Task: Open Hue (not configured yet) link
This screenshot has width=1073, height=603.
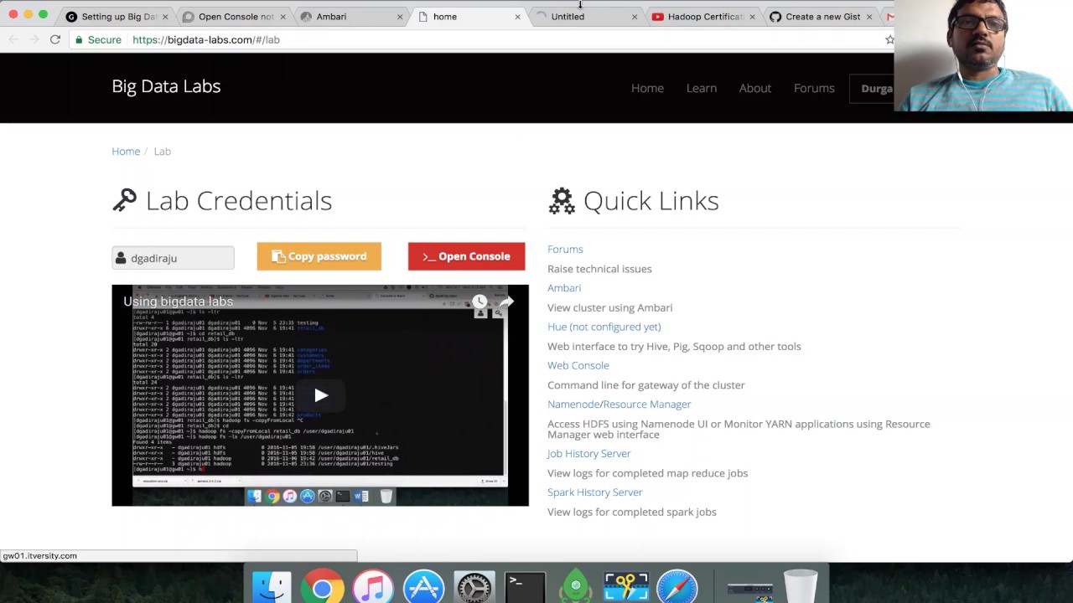Action: coord(604,327)
